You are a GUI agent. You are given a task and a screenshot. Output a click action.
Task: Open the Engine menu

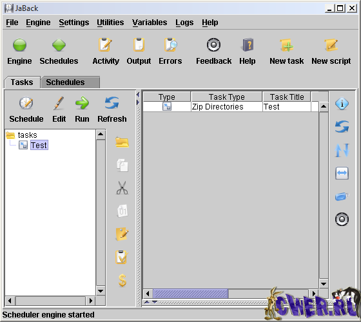38,23
